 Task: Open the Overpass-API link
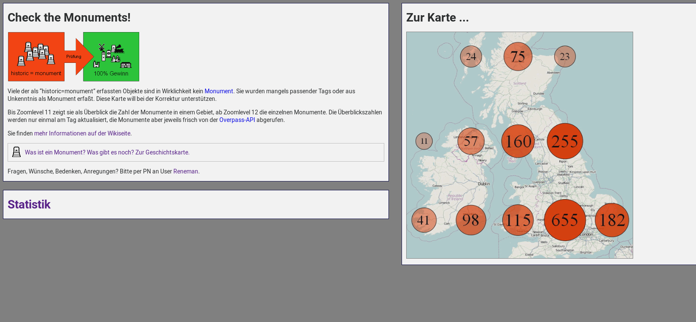(x=237, y=120)
